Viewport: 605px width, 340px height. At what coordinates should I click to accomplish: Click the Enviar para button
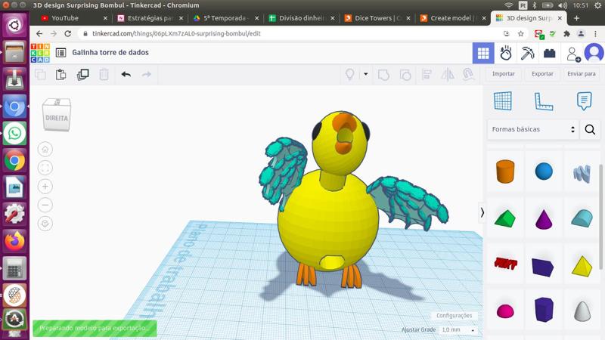(581, 73)
